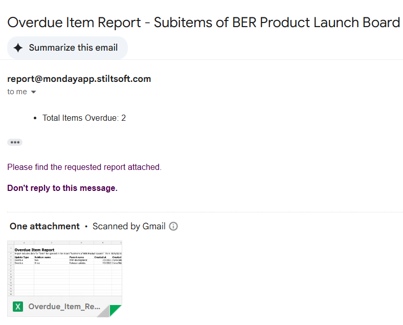
Task: Click the "One attachment" label
Action: tap(44, 226)
